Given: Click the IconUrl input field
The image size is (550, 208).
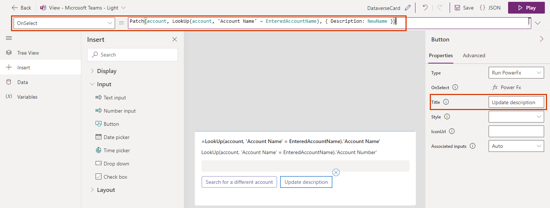Looking at the screenshot, I should tap(516, 131).
